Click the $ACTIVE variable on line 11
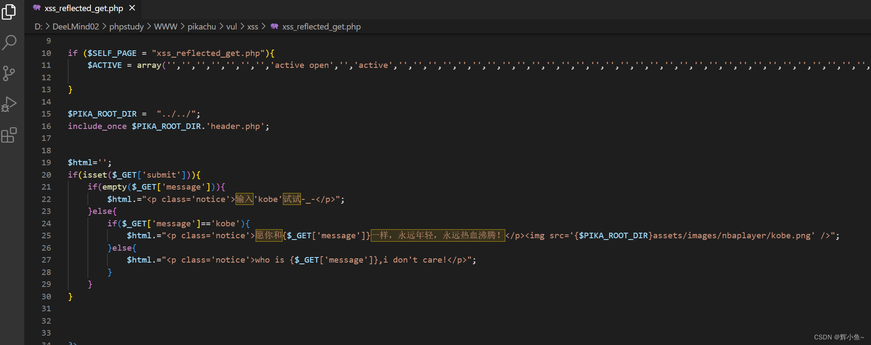The height and width of the screenshot is (345, 871). (105, 65)
